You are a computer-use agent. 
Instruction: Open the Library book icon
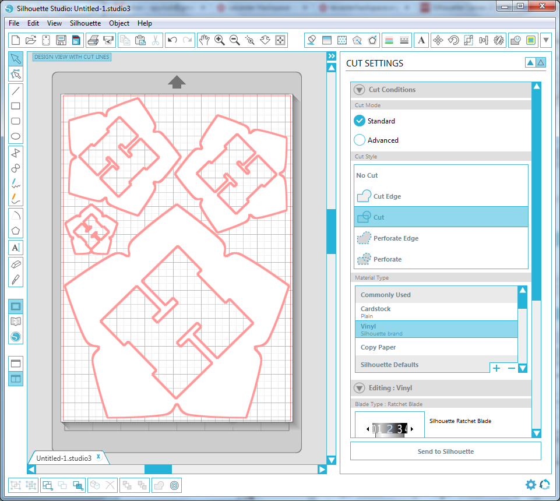tap(16, 322)
